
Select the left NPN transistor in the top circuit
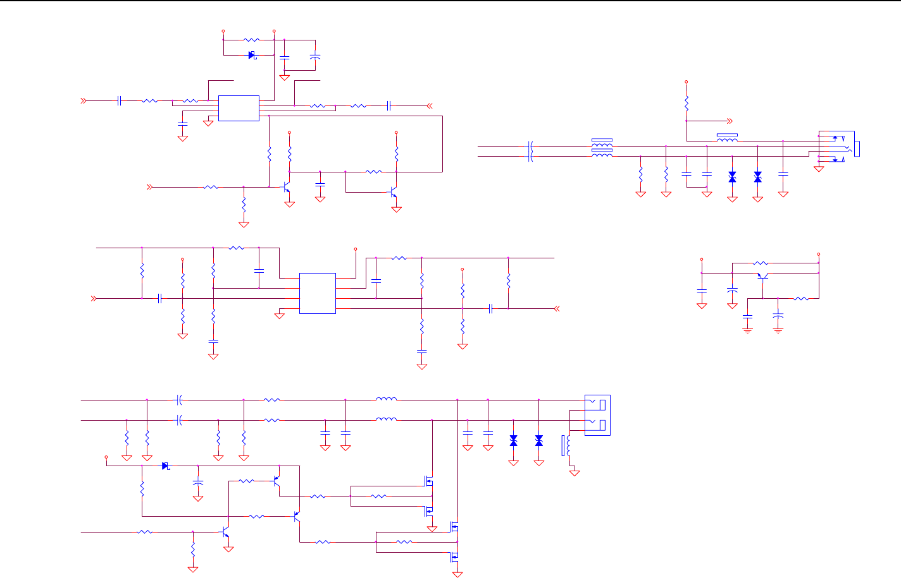287,188
